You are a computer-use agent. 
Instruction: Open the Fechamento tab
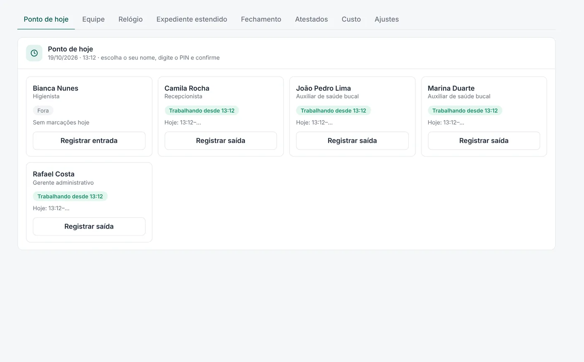pyautogui.click(x=261, y=19)
